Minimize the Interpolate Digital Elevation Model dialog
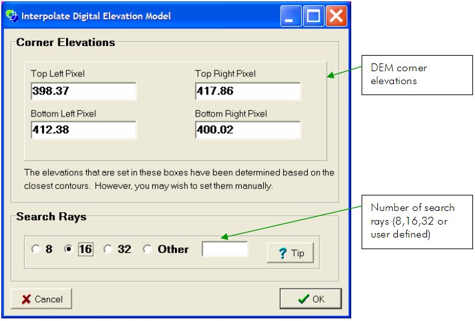The image size is (475, 321). click(290, 16)
